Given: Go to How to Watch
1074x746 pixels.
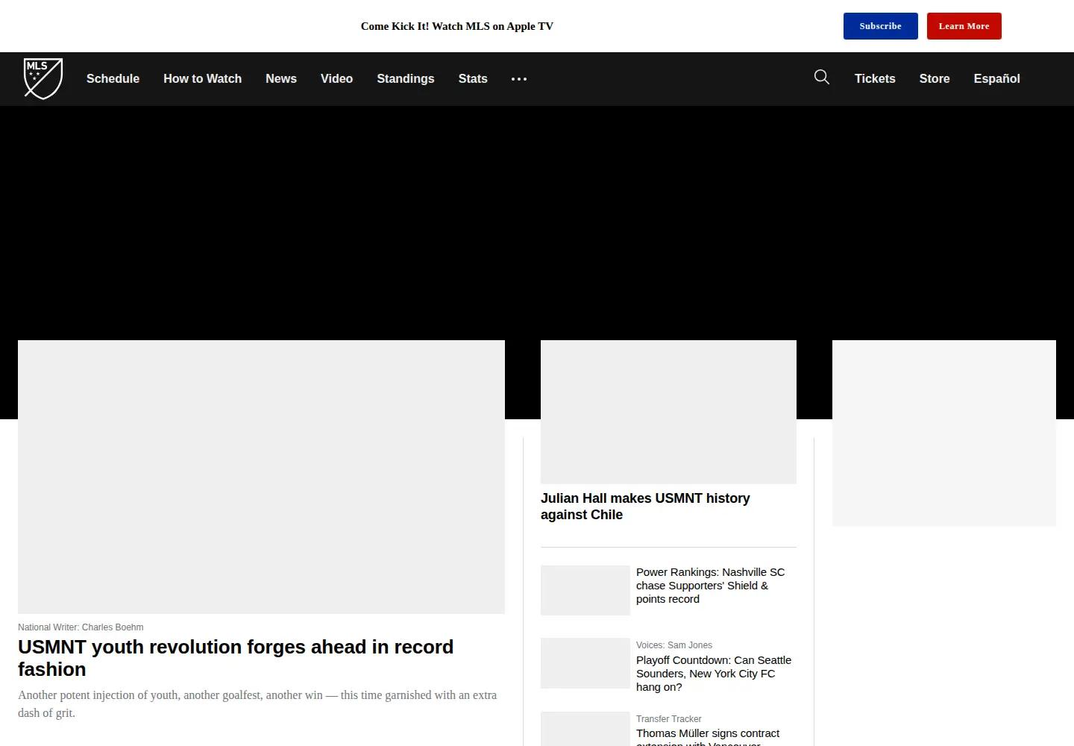Looking at the screenshot, I should pos(202,78).
